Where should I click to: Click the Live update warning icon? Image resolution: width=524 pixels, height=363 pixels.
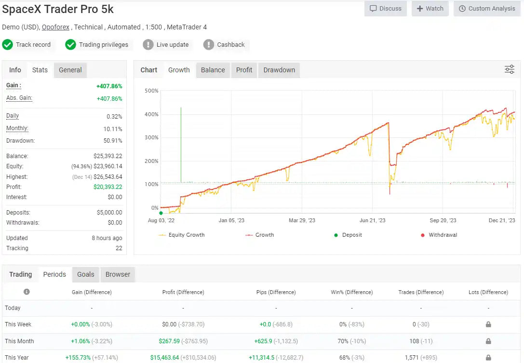click(148, 45)
